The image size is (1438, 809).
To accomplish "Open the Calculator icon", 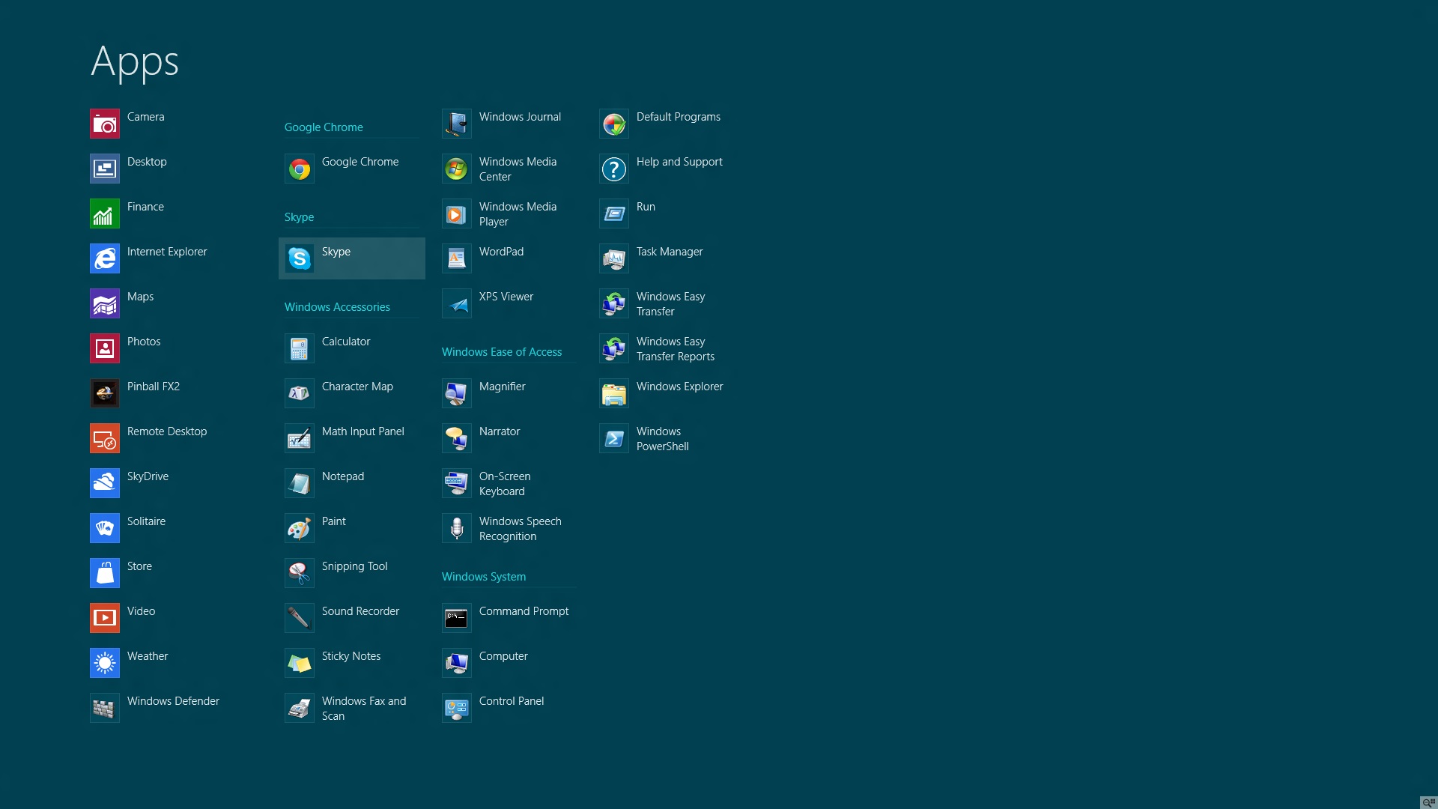I will 300,348.
